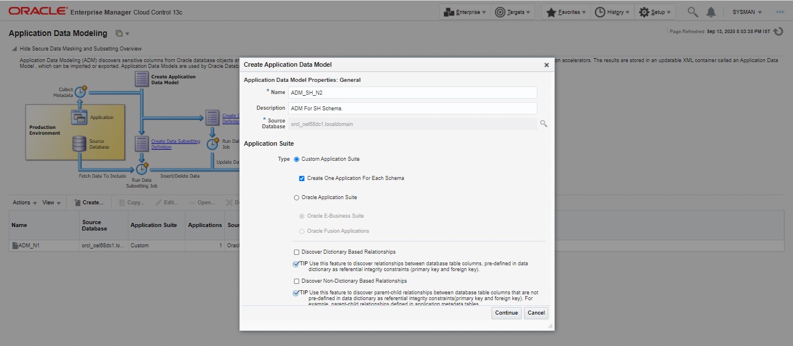
Task: Click the Source Database lookup magnifier in dialog
Action: (x=544, y=123)
